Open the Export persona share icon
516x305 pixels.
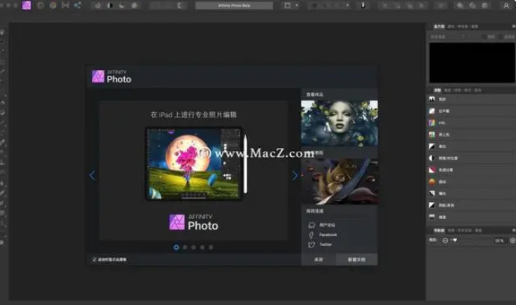point(78,5)
